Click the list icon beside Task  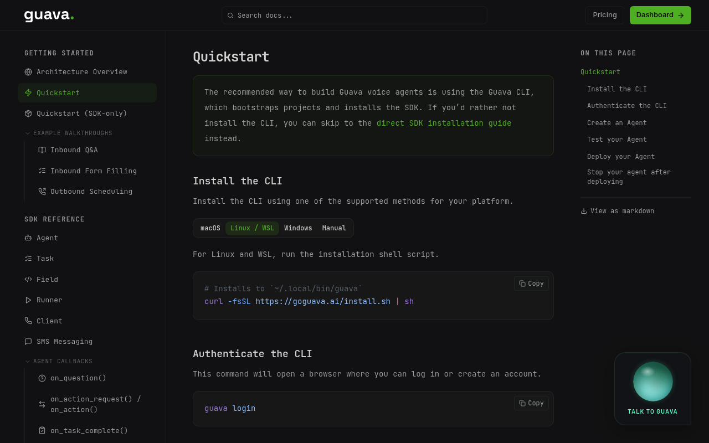coord(28,259)
